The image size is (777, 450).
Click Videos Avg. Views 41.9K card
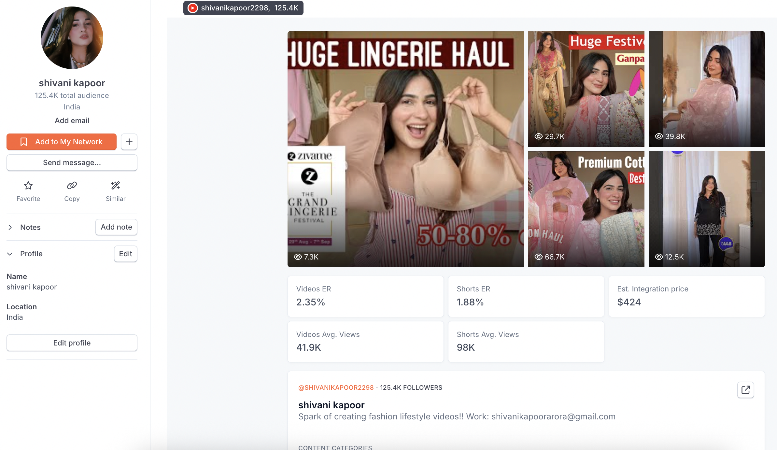[x=366, y=342]
